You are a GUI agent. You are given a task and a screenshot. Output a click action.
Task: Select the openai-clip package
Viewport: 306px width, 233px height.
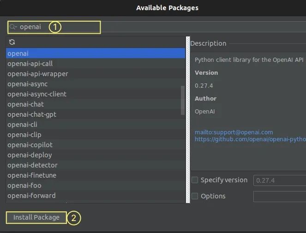96,134
